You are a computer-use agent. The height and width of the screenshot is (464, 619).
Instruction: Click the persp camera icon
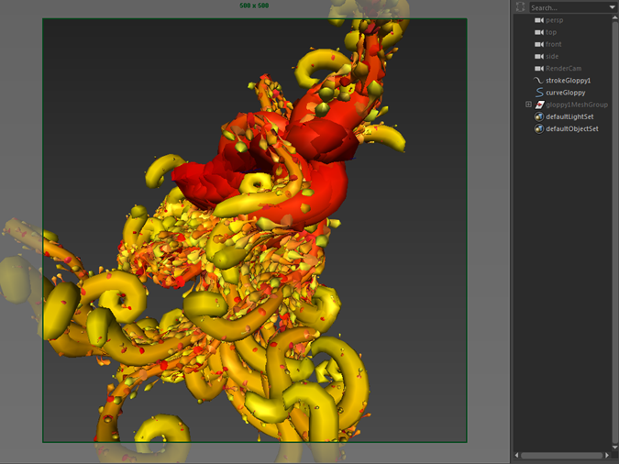coord(539,20)
